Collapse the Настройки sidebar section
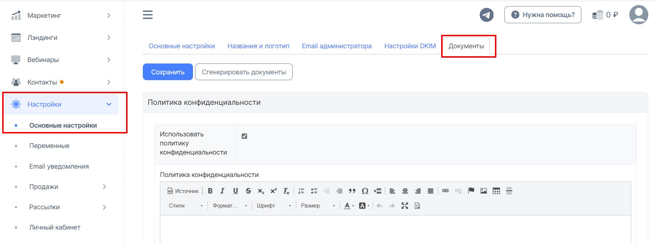The image size is (657, 243). [x=61, y=104]
